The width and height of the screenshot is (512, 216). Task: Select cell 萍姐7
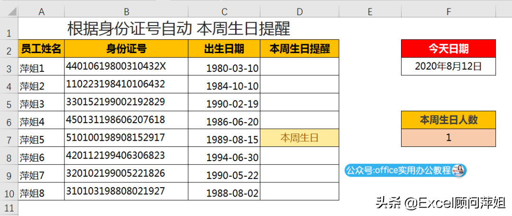tap(41, 174)
